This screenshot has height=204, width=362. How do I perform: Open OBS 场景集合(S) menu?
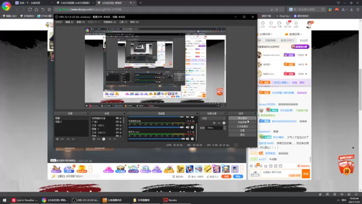(x=110, y=22)
